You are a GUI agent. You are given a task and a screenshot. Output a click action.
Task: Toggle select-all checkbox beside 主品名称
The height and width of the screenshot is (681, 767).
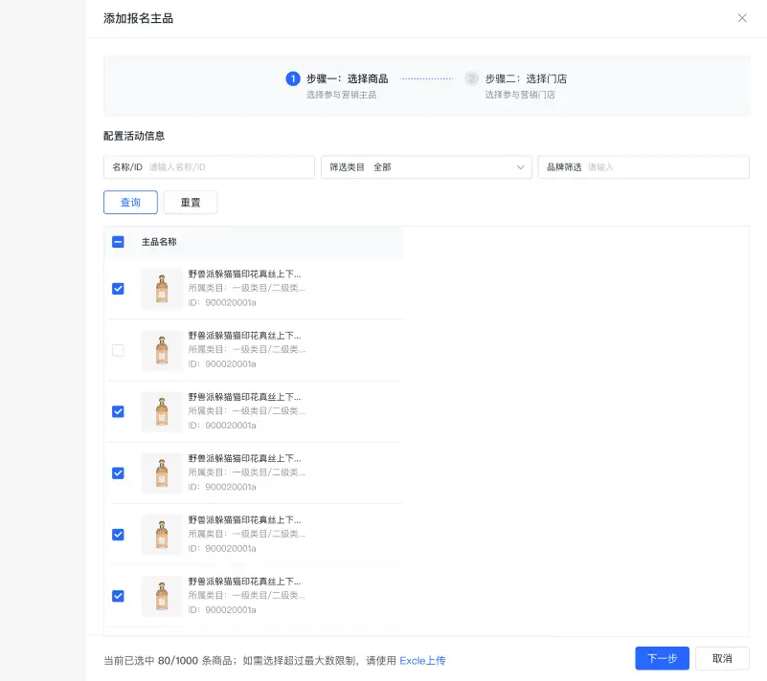pos(118,242)
